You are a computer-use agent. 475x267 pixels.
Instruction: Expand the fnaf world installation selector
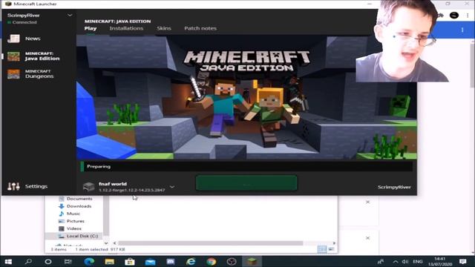172,187
